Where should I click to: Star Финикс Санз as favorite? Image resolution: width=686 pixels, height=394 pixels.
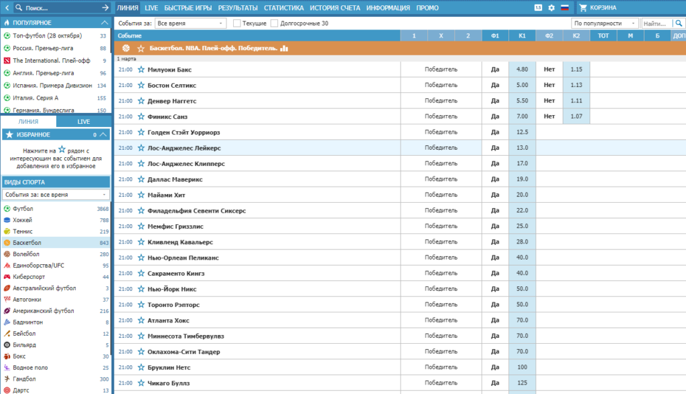[x=141, y=116]
